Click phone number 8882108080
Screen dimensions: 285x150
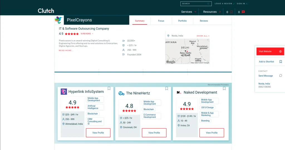point(264,87)
